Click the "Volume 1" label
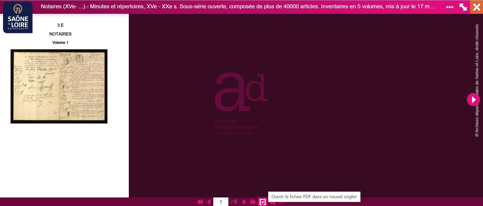 click(x=60, y=43)
